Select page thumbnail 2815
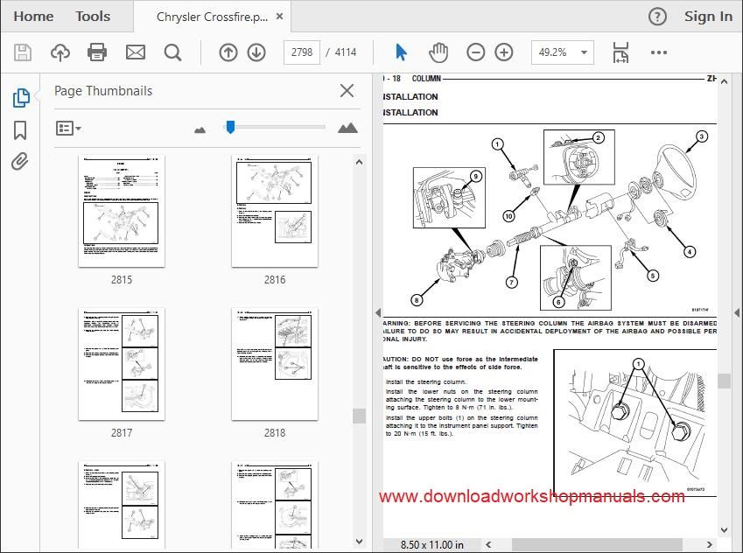Viewport: 743px width, 553px height. [x=122, y=212]
